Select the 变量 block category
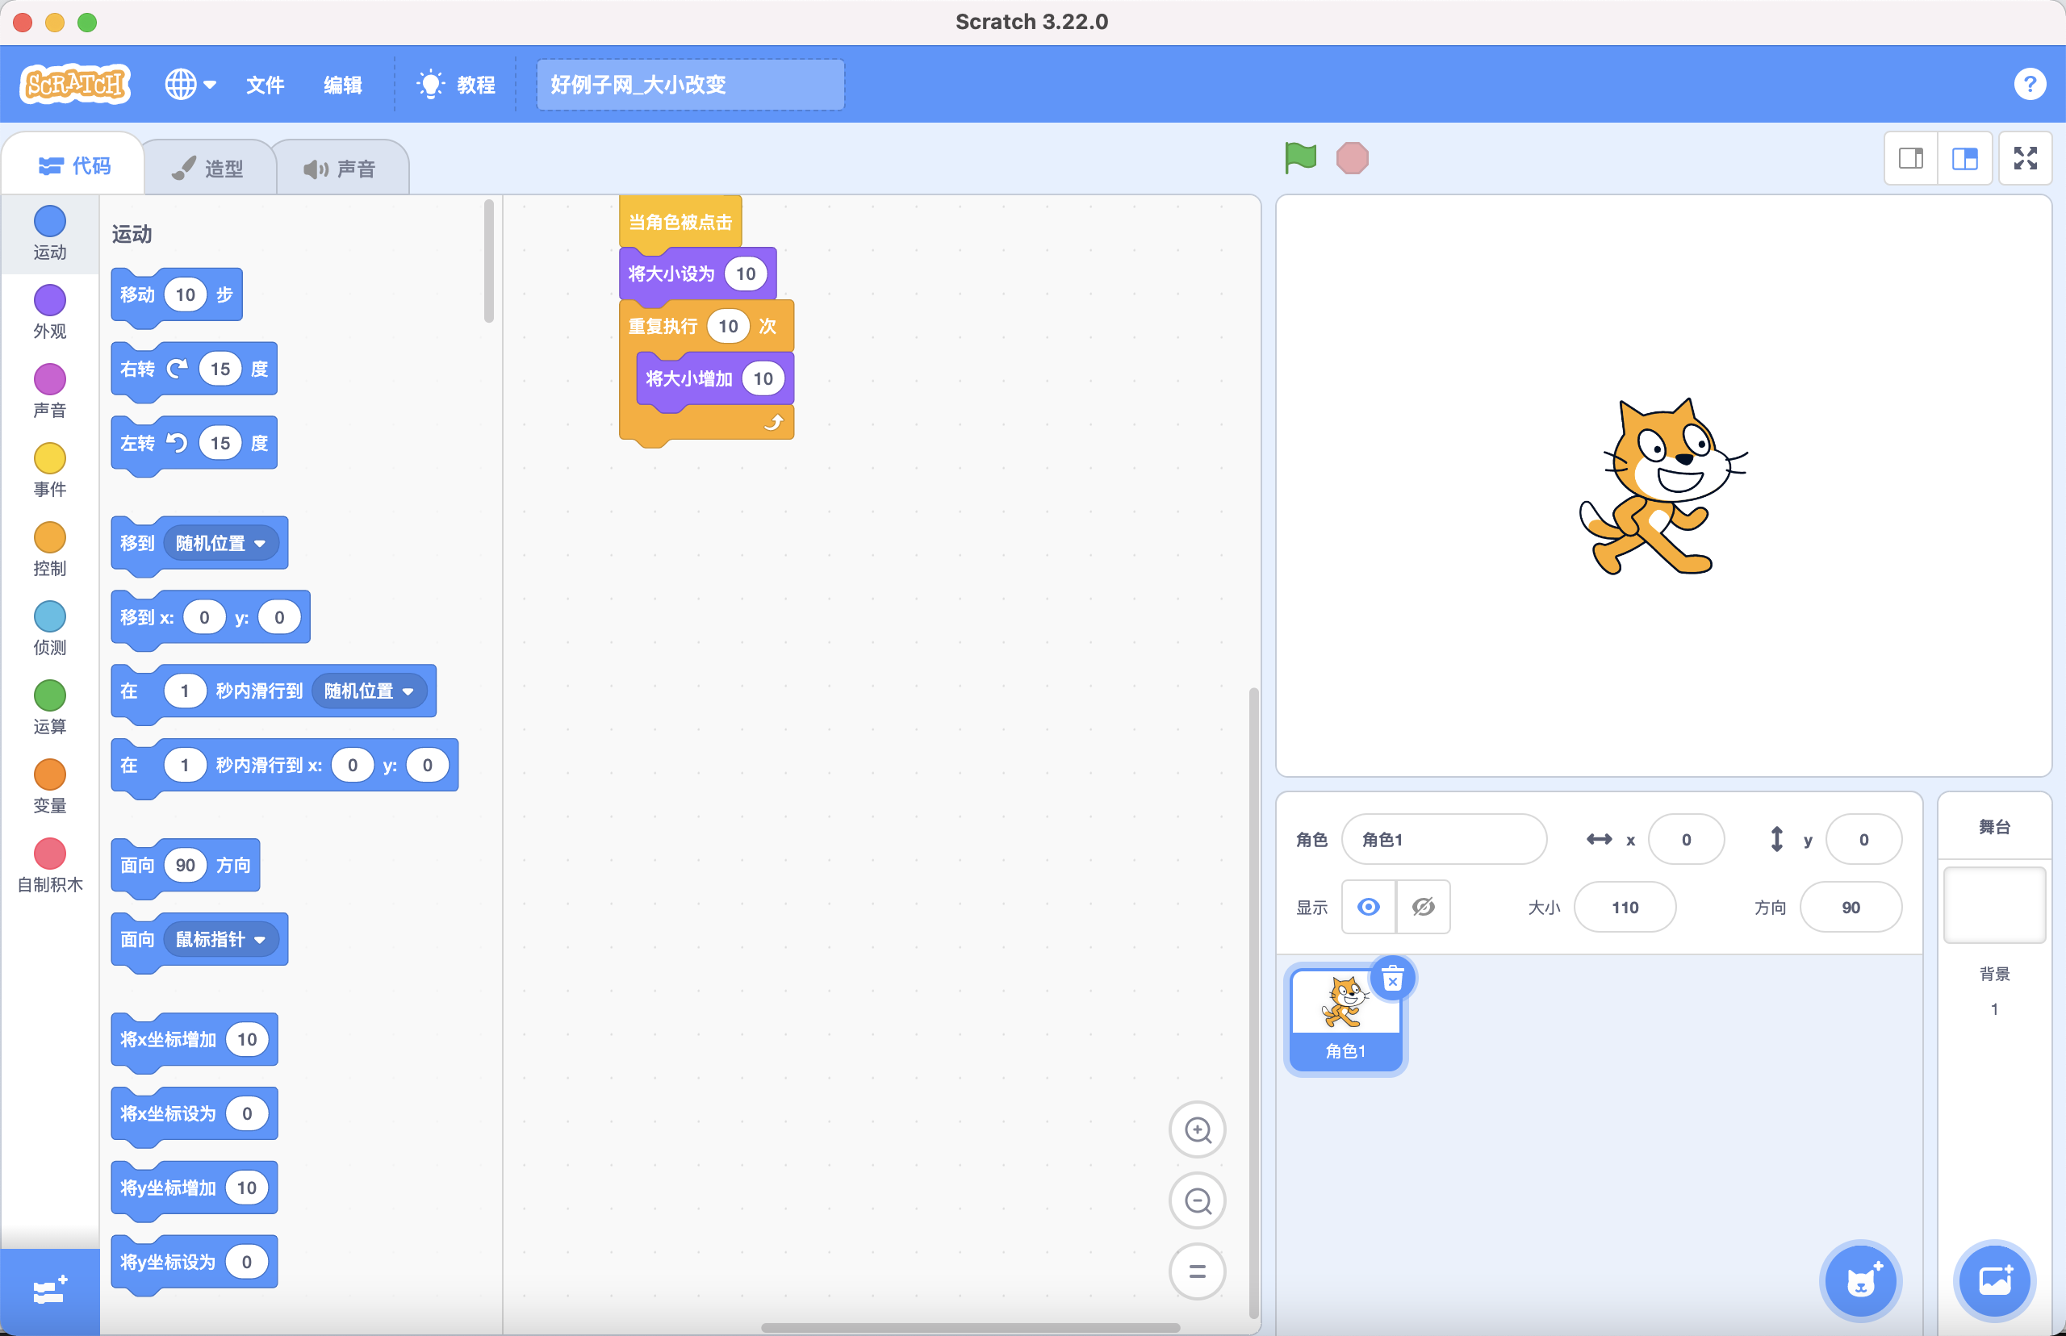The height and width of the screenshot is (1336, 2066). [x=49, y=785]
